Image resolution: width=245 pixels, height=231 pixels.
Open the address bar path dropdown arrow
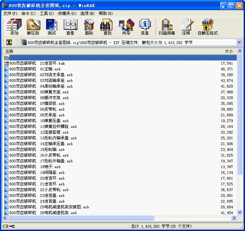coord(239,42)
